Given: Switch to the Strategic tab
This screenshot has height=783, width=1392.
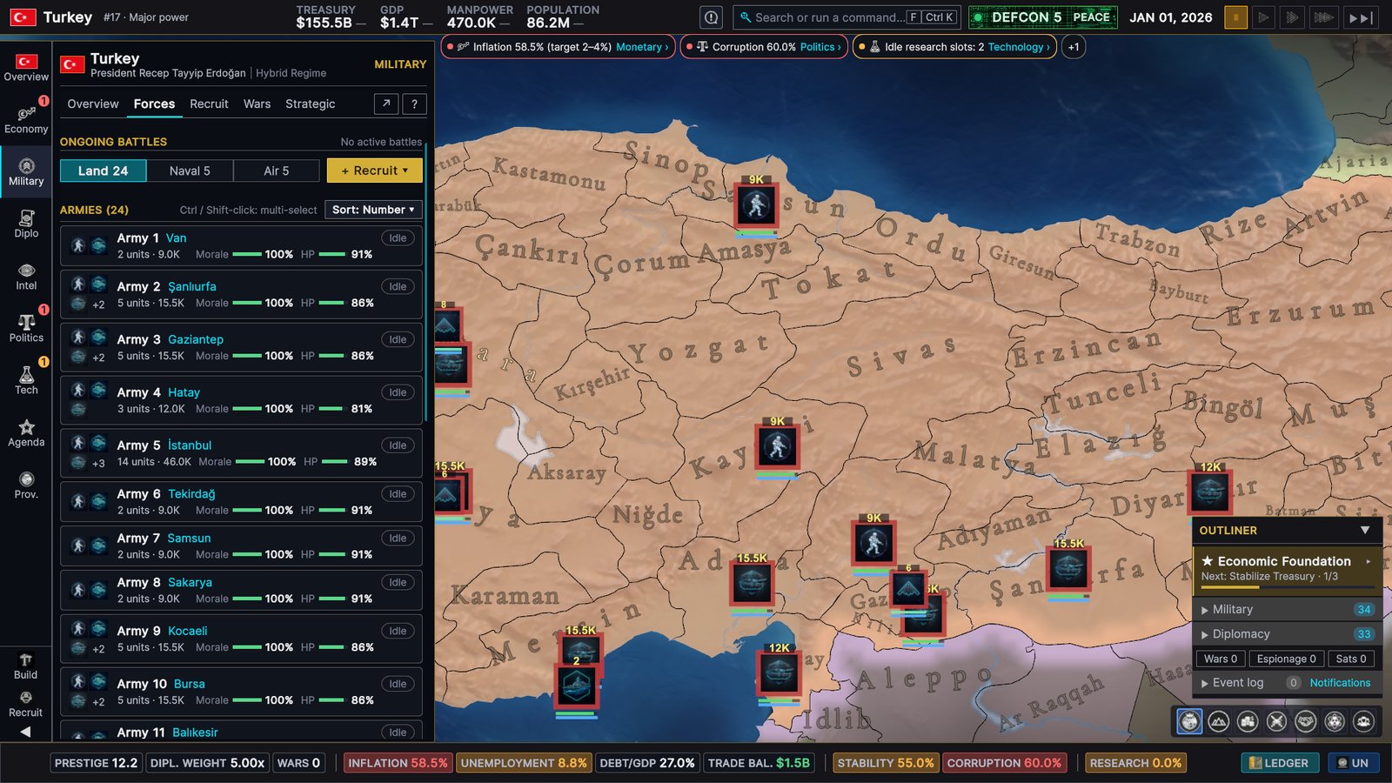Looking at the screenshot, I should 311,104.
